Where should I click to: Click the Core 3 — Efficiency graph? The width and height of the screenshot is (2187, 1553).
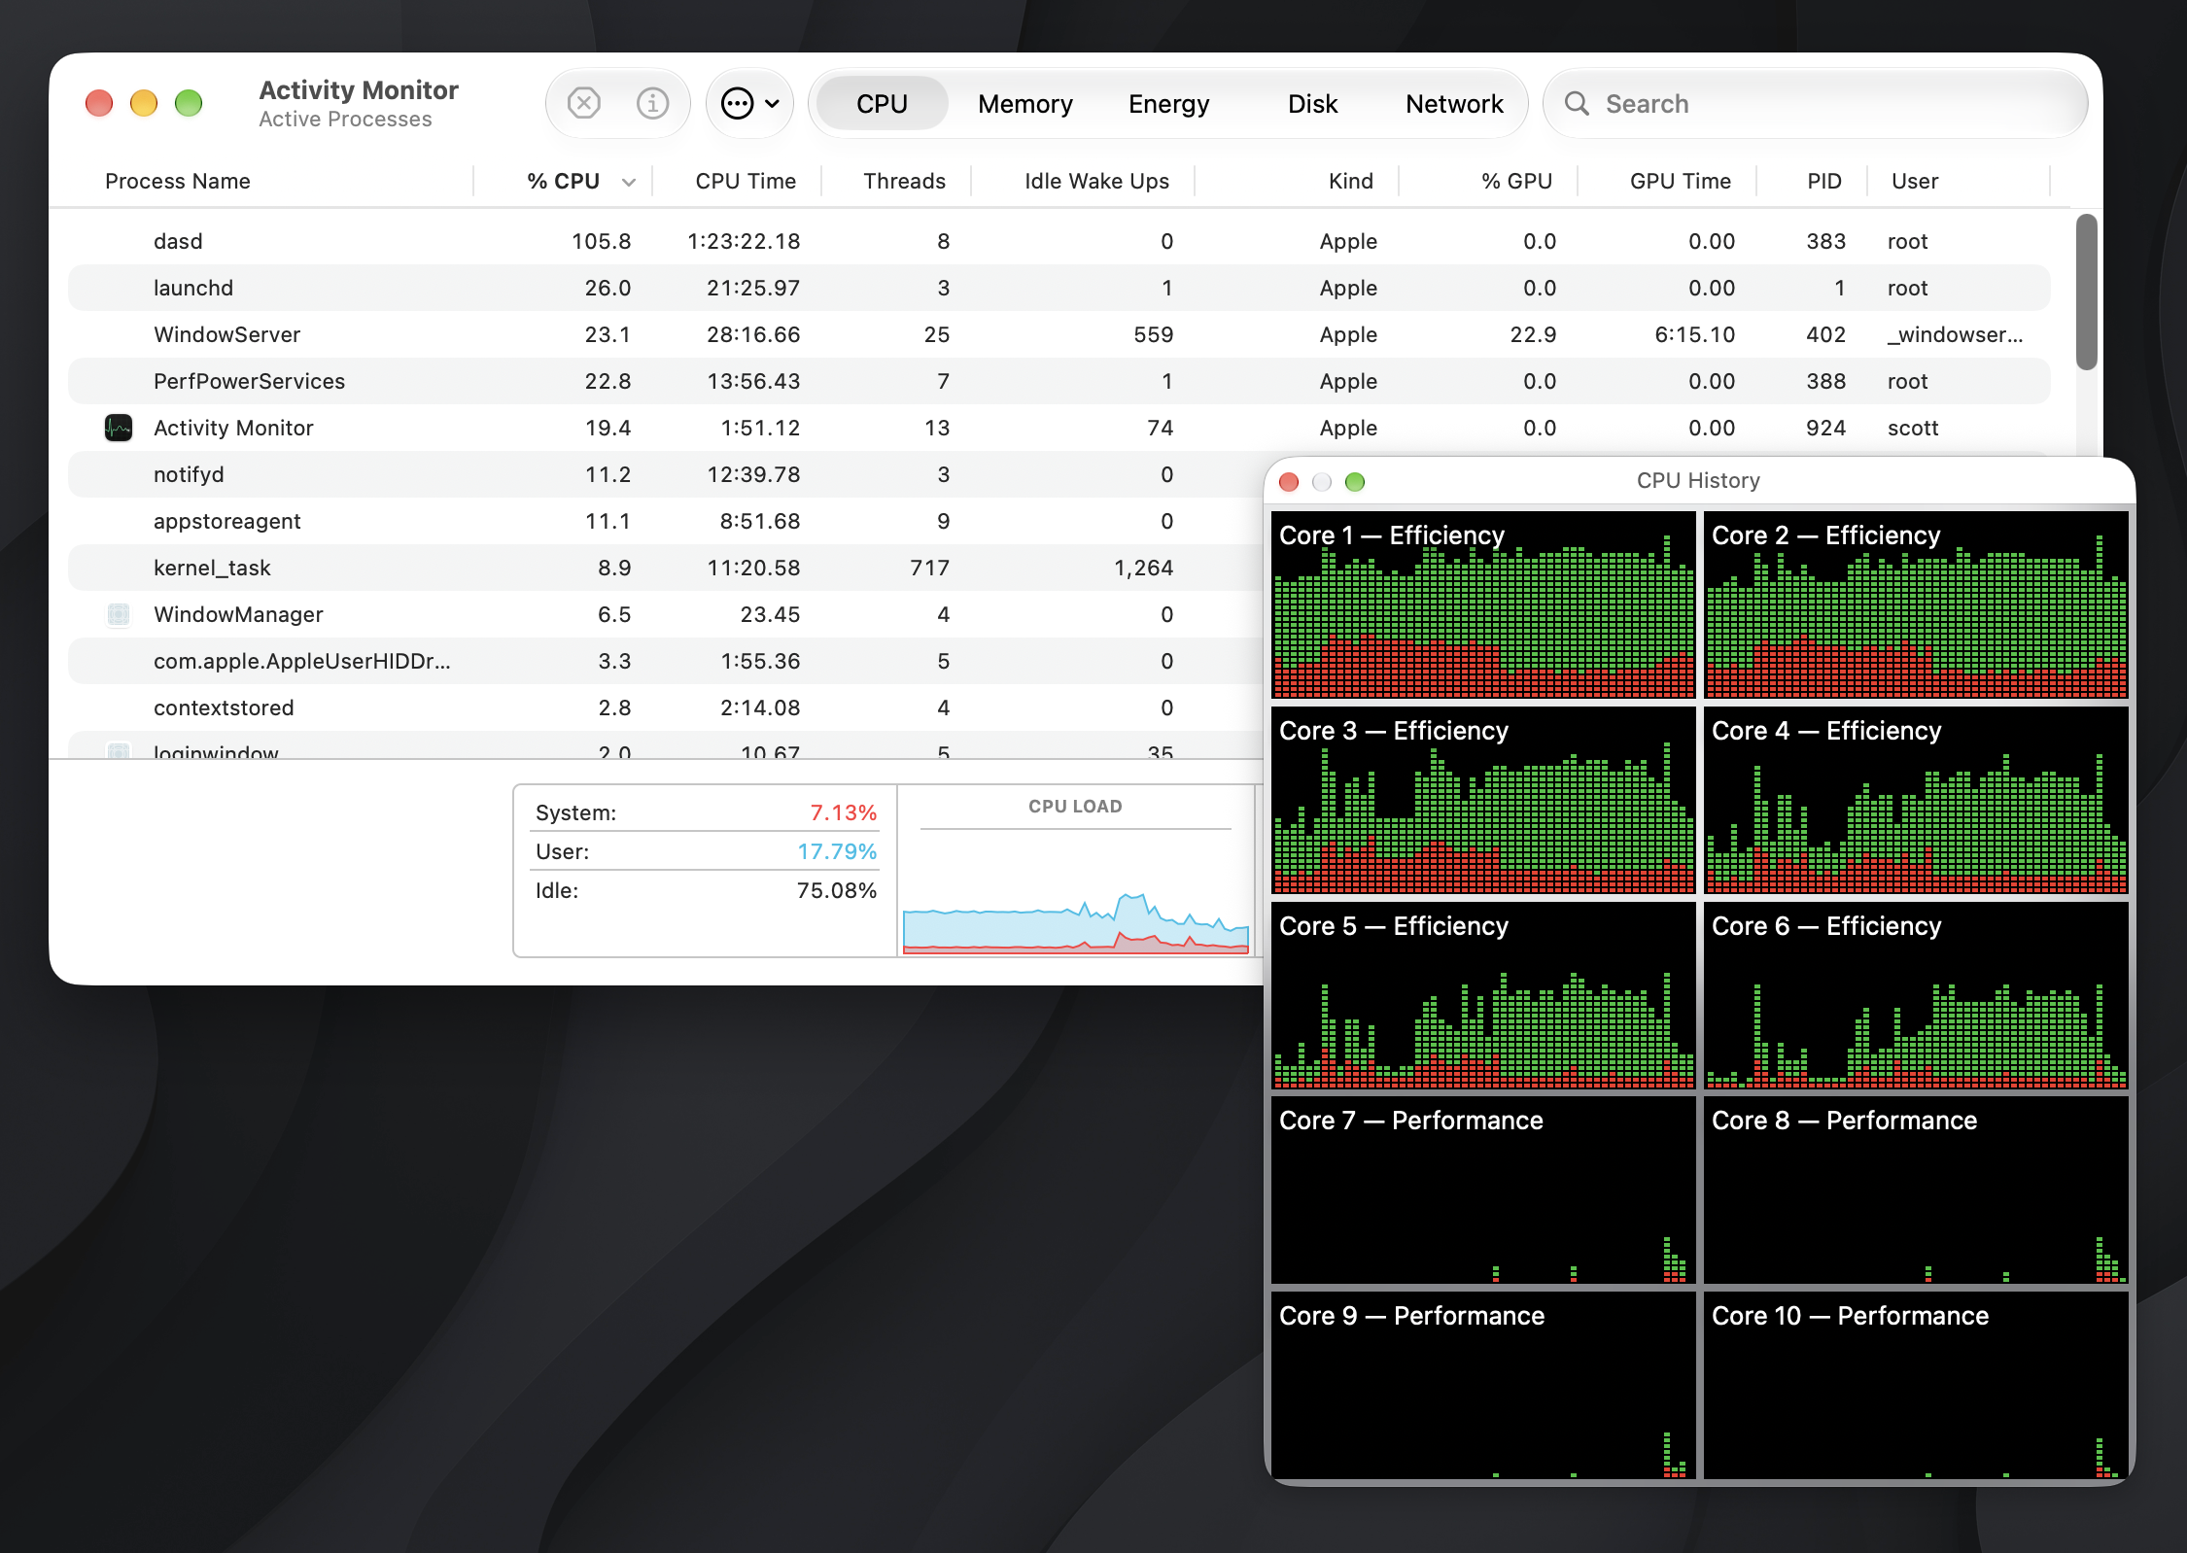(x=1483, y=800)
